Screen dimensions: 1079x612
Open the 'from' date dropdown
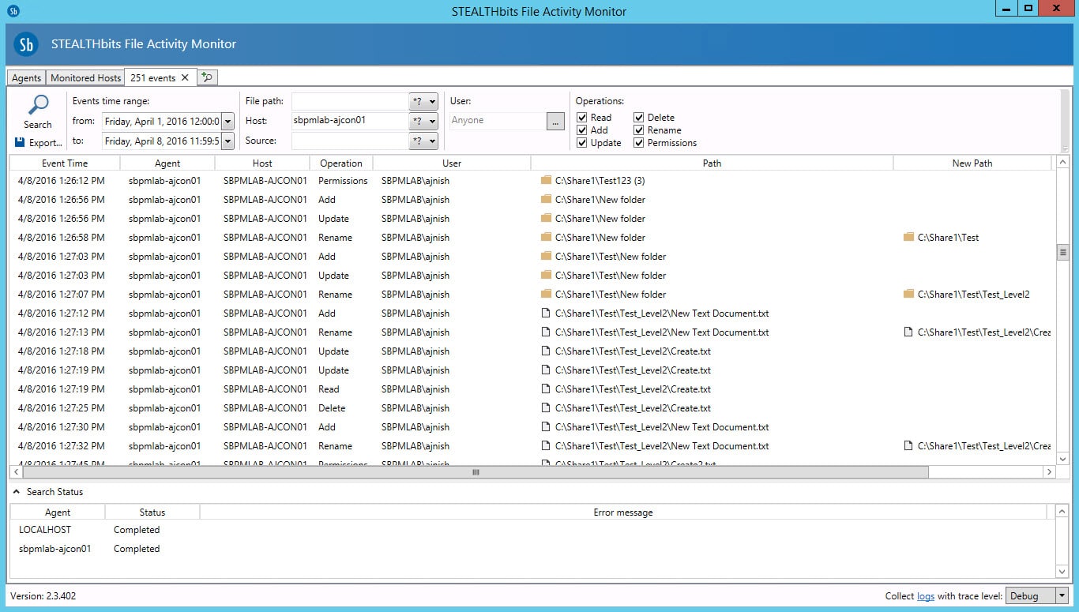pyautogui.click(x=227, y=122)
